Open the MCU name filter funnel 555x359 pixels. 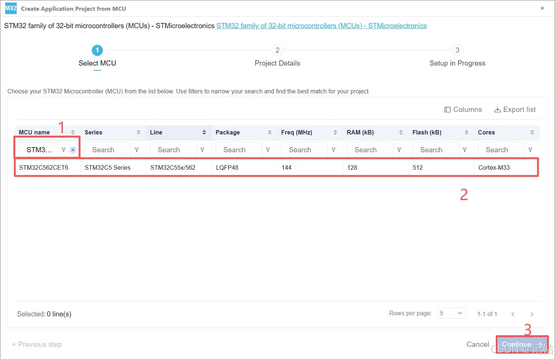64,150
